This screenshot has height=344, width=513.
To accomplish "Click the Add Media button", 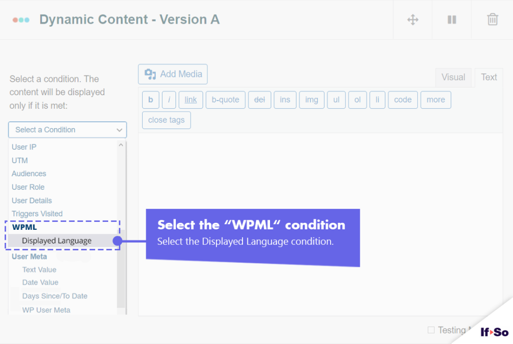I will pos(173,74).
